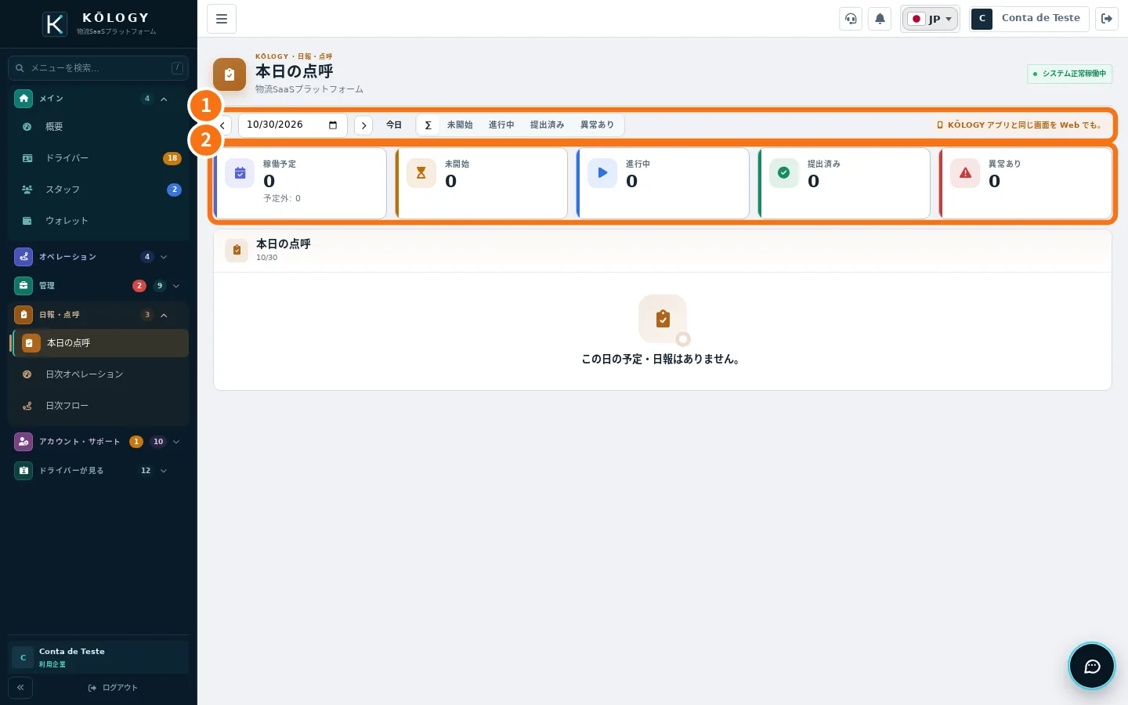1128x705 pixels.
Task: Open 概要 overview in sidebar
Action: 99,127
